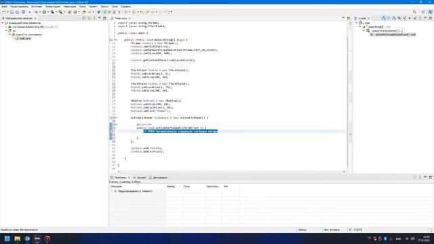This screenshot has height=244, width=434.
Task: Close the main.java editor tab
Action: pyautogui.click(x=130, y=18)
